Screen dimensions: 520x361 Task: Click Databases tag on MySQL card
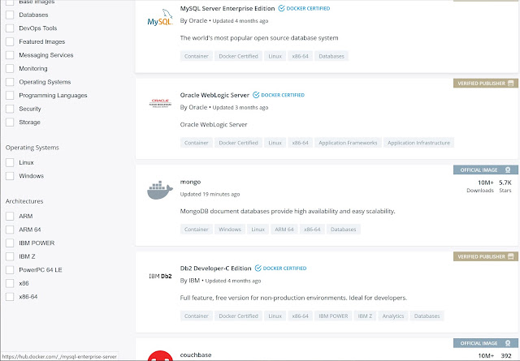tap(331, 56)
